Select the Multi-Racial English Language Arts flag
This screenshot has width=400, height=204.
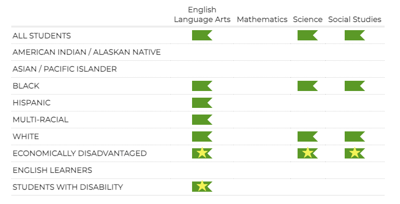tap(202, 120)
